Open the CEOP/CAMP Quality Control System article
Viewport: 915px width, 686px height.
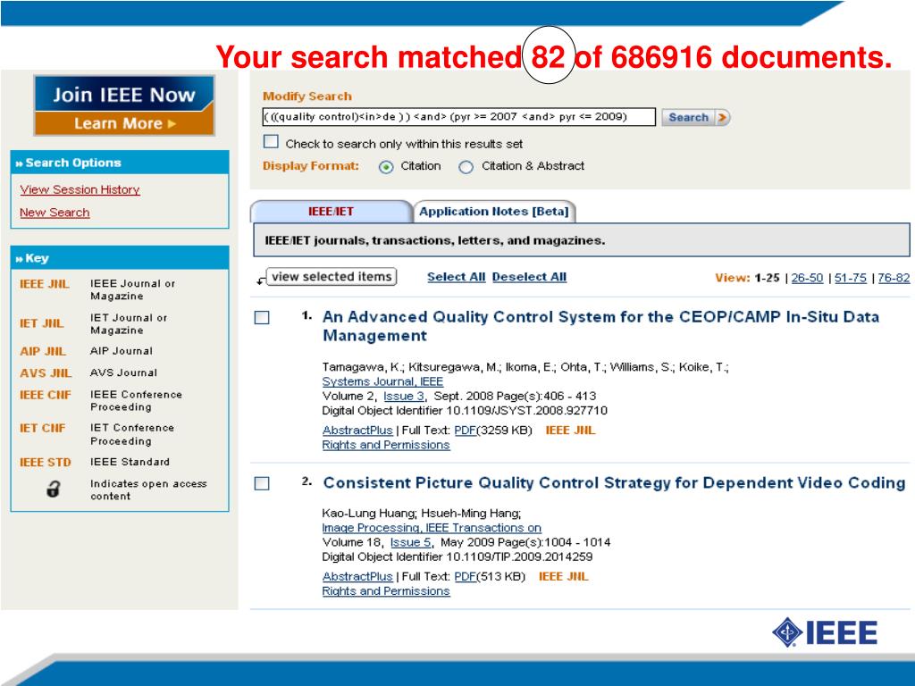point(600,326)
